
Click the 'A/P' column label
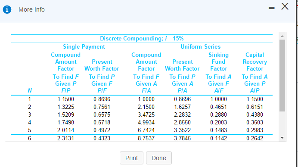coord(255,90)
